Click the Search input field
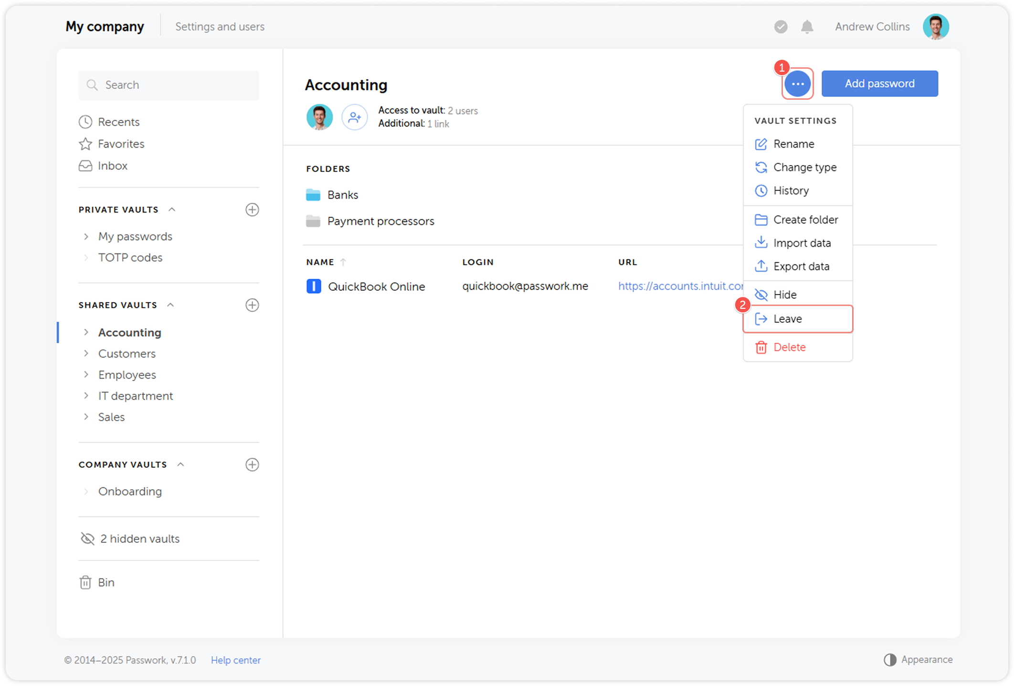Viewport: 1014px width, 686px height. click(169, 85)
